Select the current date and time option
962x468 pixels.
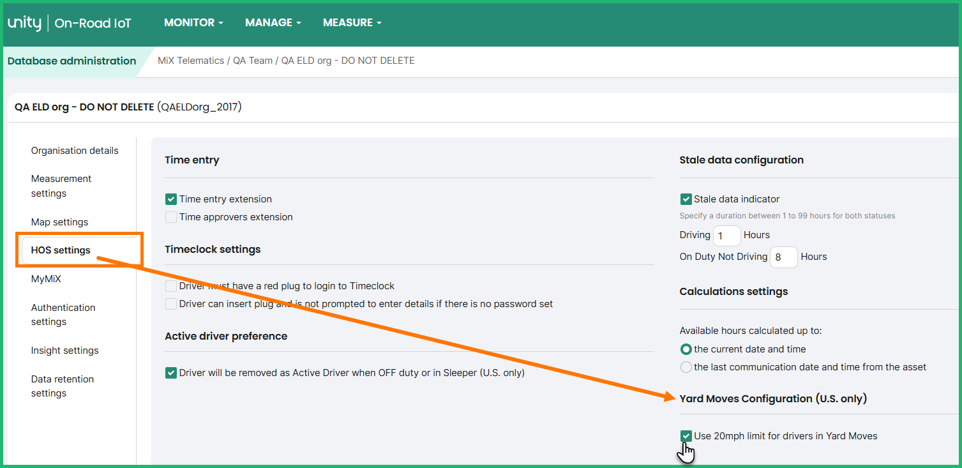pos(686,349)
